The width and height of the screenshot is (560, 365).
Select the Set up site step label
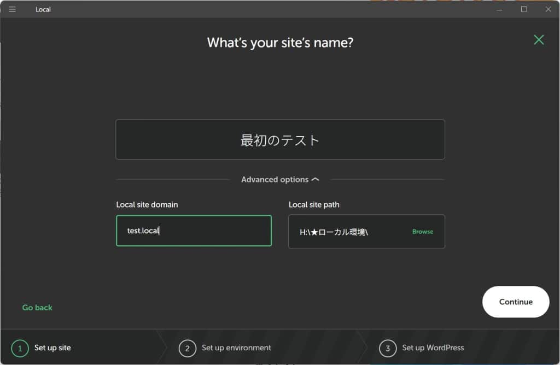[x=52, y=348]
